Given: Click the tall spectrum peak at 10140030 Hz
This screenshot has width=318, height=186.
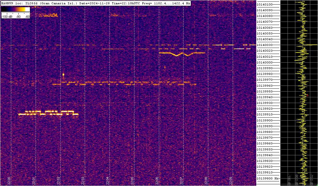Looking at the screenshot, I should pyautogui.click(x=310, y=45).
